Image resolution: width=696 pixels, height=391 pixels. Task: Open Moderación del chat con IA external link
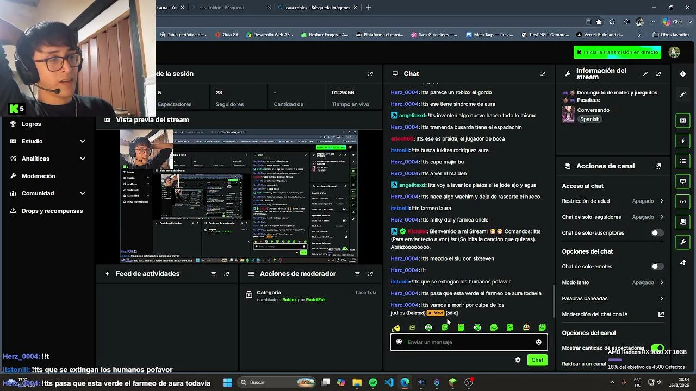coord(661,314)
